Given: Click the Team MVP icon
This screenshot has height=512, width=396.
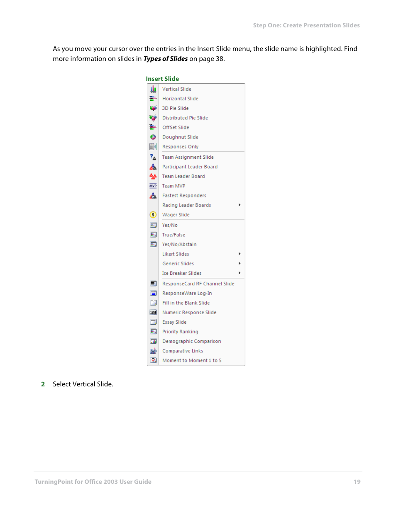Looking at the screenshot, I should point(153,186).
